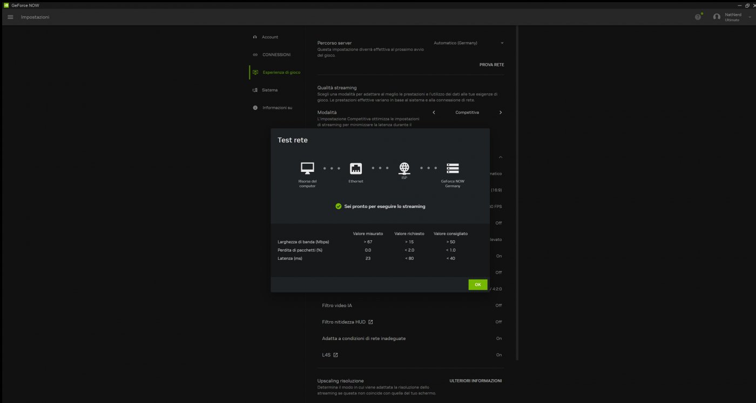Viewport: 756px width, 403px height.
Task: Open the NatNerd profile avatar
Action: [x=717, y=17]
